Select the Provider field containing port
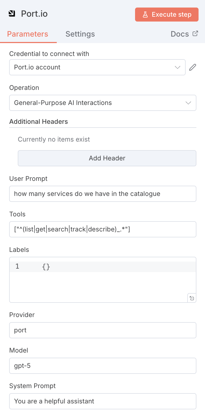 [x=102, y=330]
